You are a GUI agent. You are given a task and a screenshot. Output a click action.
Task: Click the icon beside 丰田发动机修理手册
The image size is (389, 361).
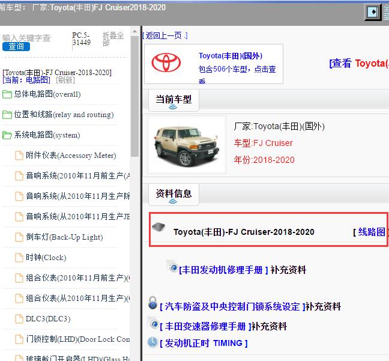(x=172, y=267)
